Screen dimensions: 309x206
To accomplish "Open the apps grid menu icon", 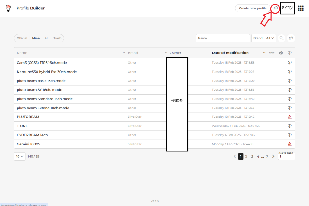I will click(301, 8).
